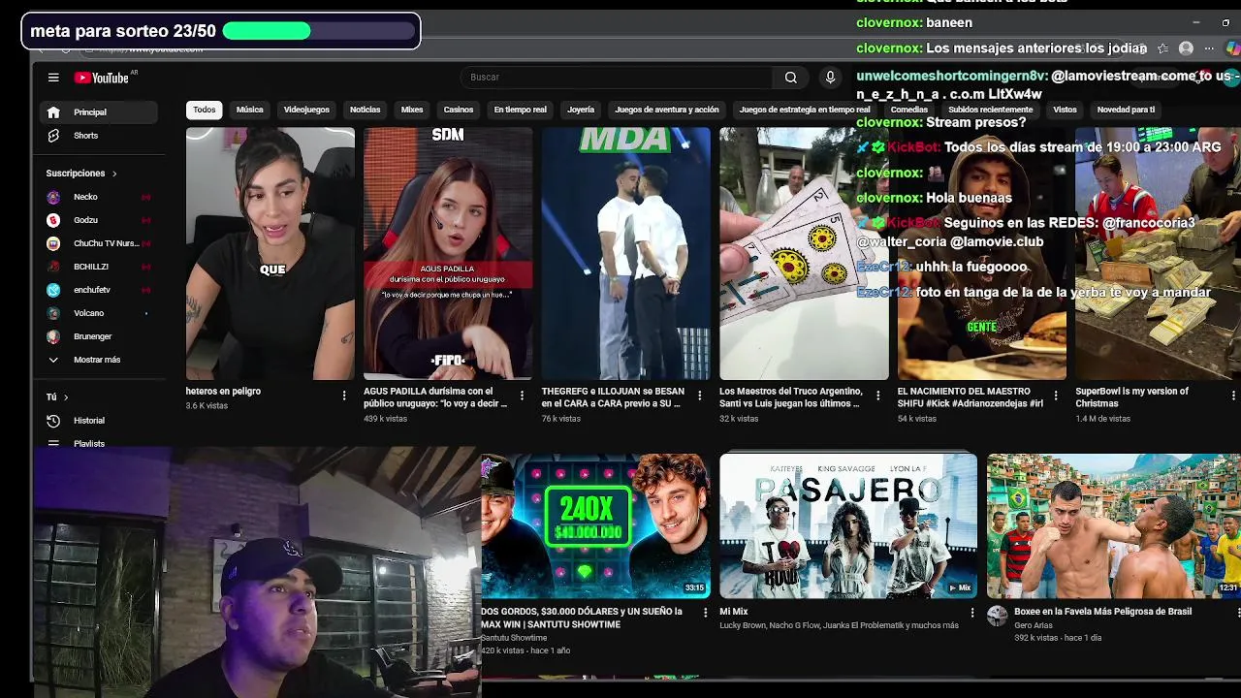Image resolution: width=1241 pixels, height=698 pixels.
Task: Click the browser bookmark star icon
Action: [x=1162, y=48]
